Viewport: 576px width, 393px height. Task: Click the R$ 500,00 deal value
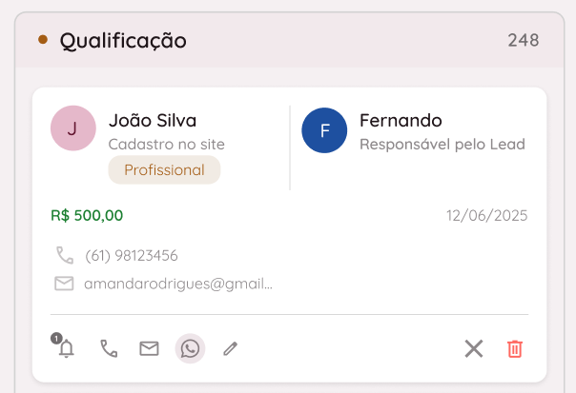pos(87,215)
